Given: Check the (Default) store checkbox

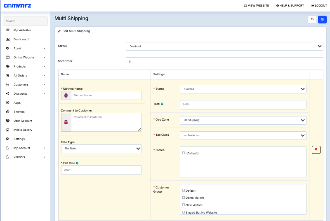Looking at the screenshot, I should click(x=184, y=153).
